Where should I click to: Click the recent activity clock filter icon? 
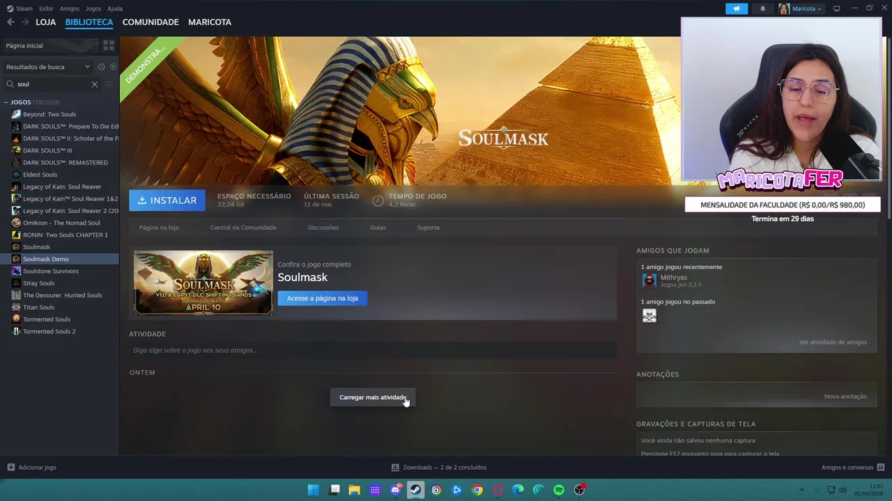(x=101, y=67)
